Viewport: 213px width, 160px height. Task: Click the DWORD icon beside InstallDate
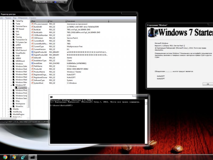(x=32, y=63)
